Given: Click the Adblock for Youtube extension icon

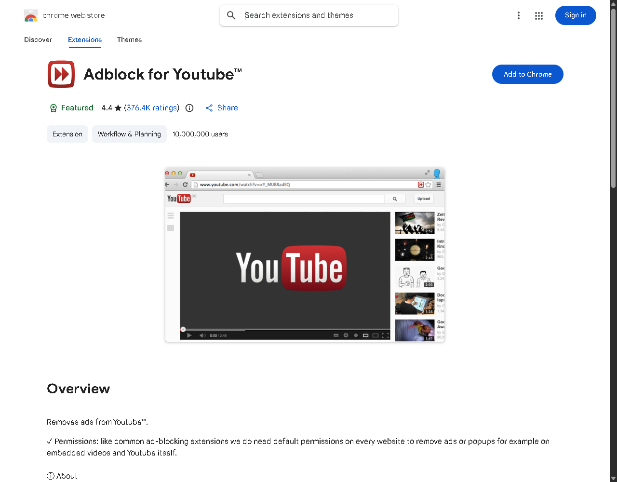Looking at the screenshot, I should (x=61, y=74).
